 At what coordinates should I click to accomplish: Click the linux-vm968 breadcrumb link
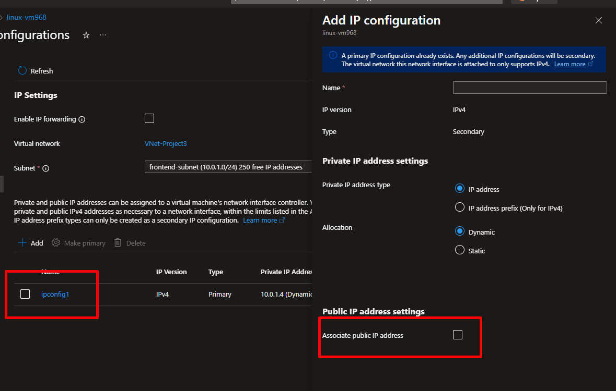[26, 17]
